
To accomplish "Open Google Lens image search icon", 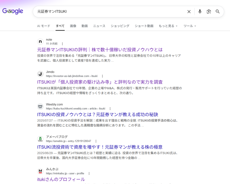I will (209, 11).
